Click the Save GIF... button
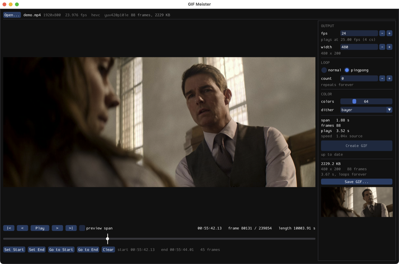Image resolution: width=399 pixels, height=264 pixels. [x=357, y=182]
